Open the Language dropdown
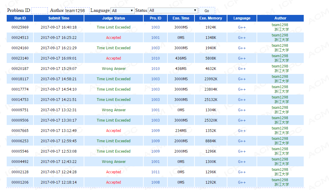The width and height of the screenshot is (329, 190). point(122,11)
